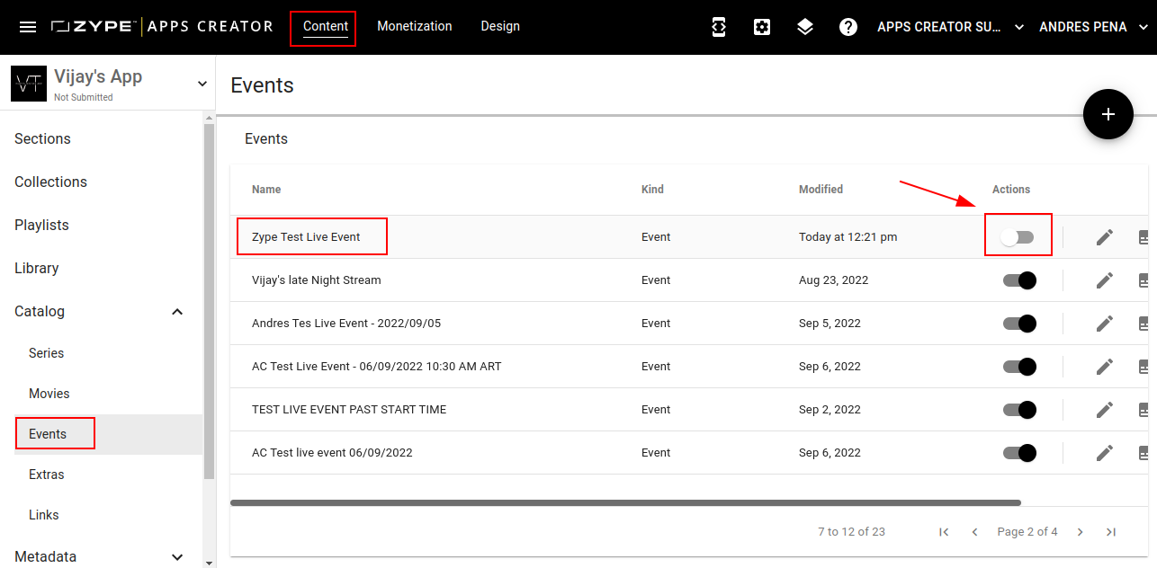Disable Vijay's late Night Stream toggle
Viewport: 1157px width, 568px height.
pyautogui.click(x=1019, y=280)
